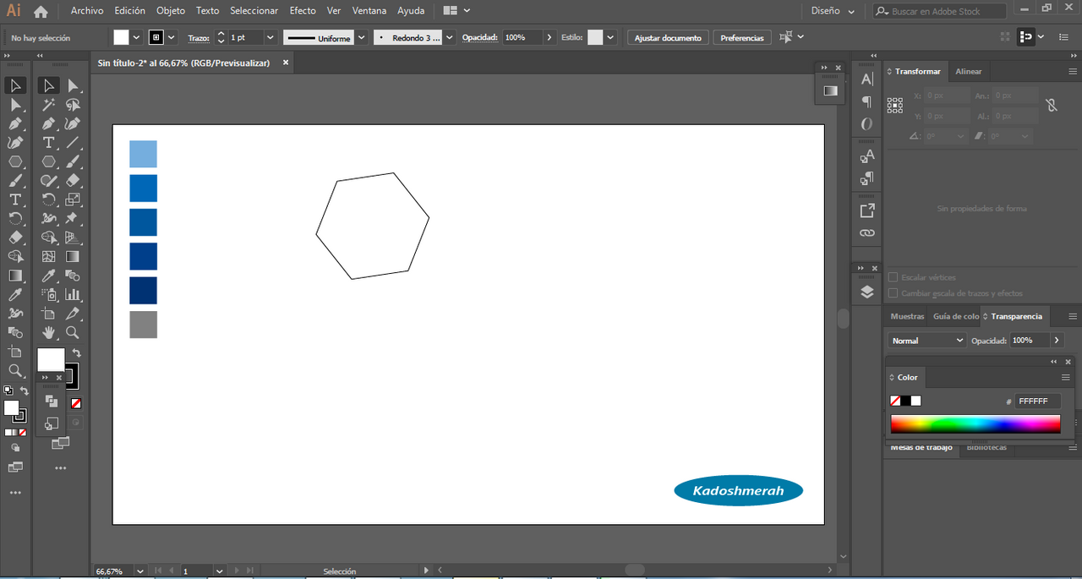This screenshot has width=1082, height=579.
Task: Open the Opacidad link in control bar
Action: (481, 38)
